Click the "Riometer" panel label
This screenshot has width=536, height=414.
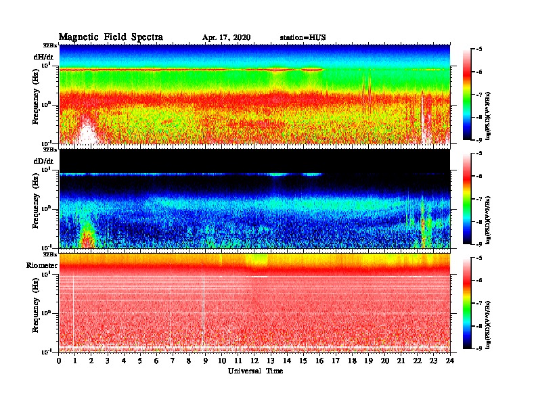[x=42, y=265]
